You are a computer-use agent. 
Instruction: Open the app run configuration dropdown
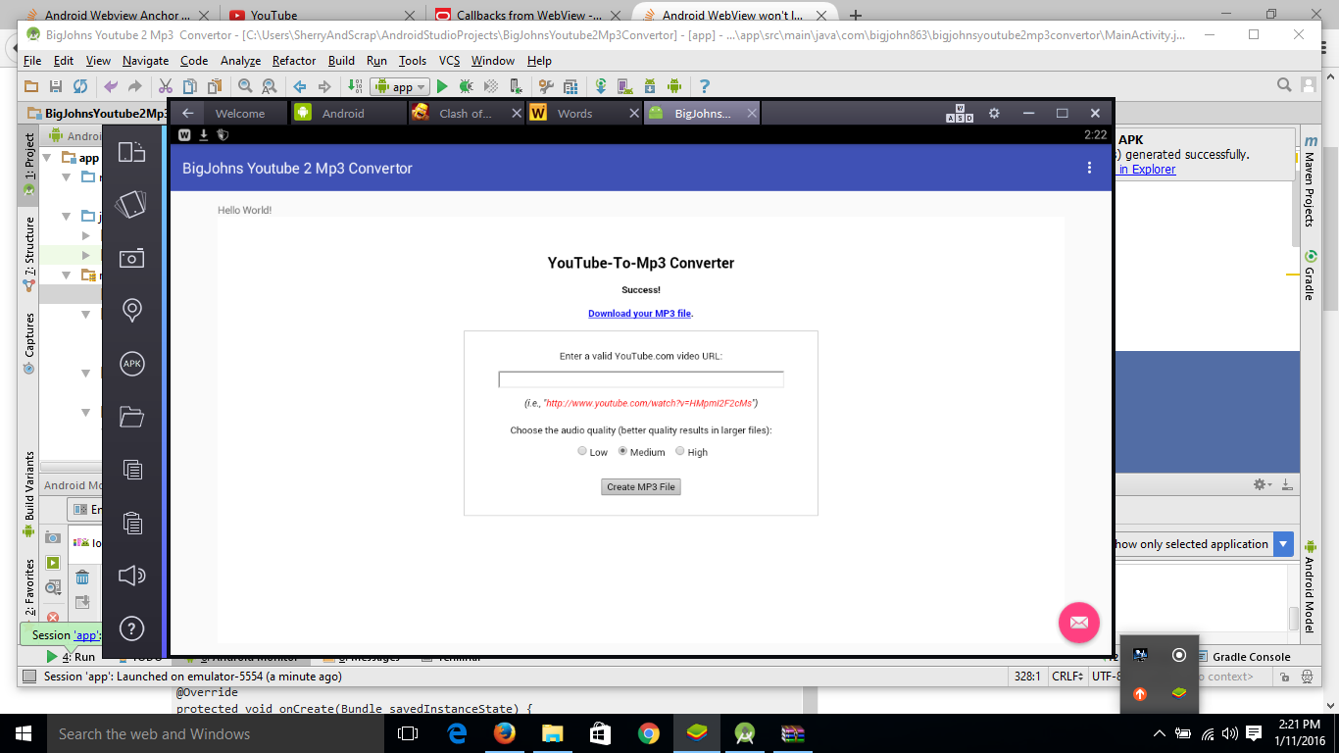(400, 86)
